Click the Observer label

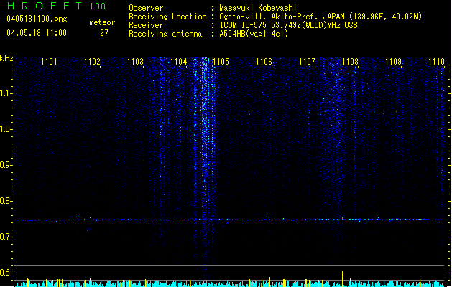pyautogui.click(x=146, y=8)
